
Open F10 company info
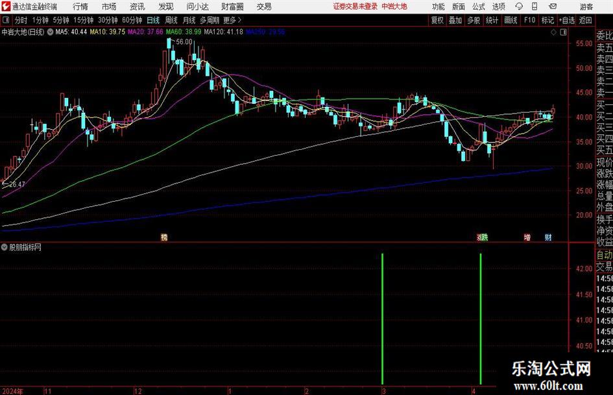(530, 20)
